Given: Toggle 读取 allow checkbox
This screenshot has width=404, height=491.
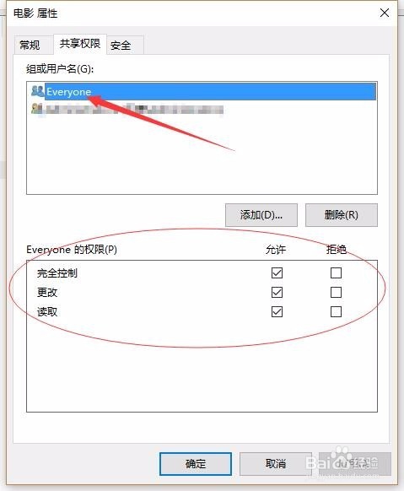Looking at the screenshot, I should [x=277, y=311].
